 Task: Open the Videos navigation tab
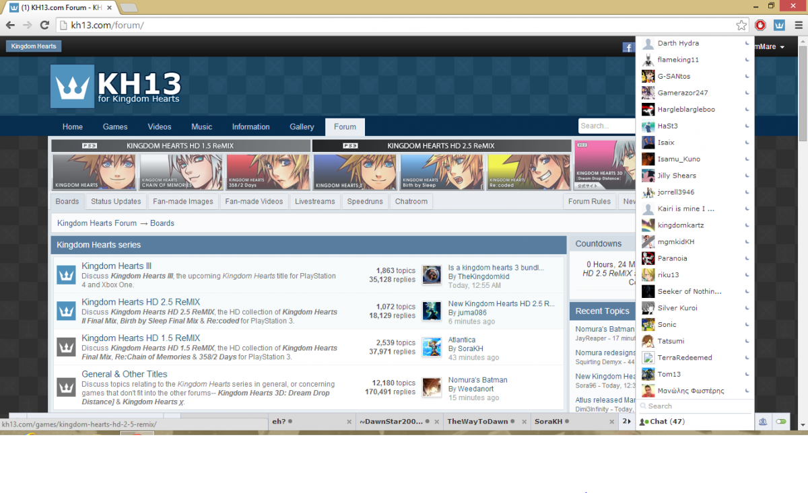pyautogui.click(x=160, y=126)
